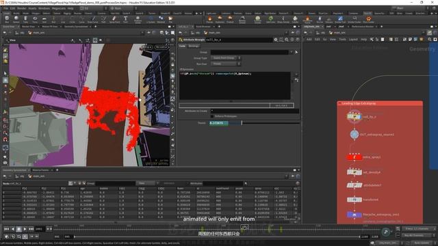The width and height of the screenshot is (438, 246).
Task: Click the wrench icon in network editor toolbar
Action: coord(372,40)
